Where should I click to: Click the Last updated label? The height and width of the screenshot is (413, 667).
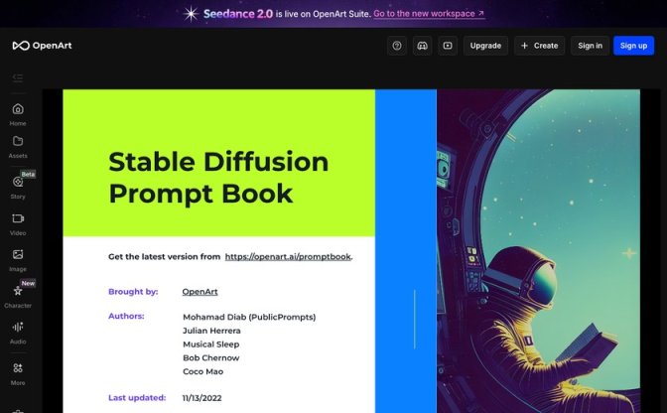137,398
